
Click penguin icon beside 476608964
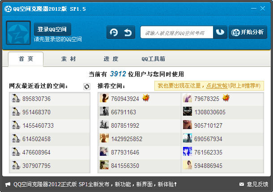(16, 152)
